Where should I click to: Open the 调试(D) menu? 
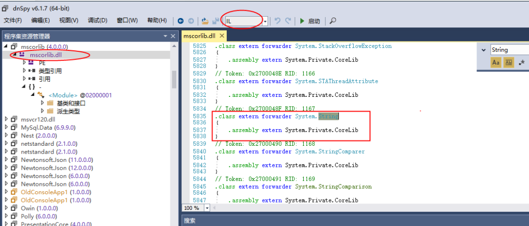pyautogui.click(x=97, y=21)
